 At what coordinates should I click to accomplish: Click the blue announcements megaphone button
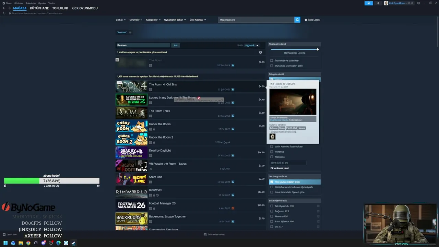tap(369, 3)
